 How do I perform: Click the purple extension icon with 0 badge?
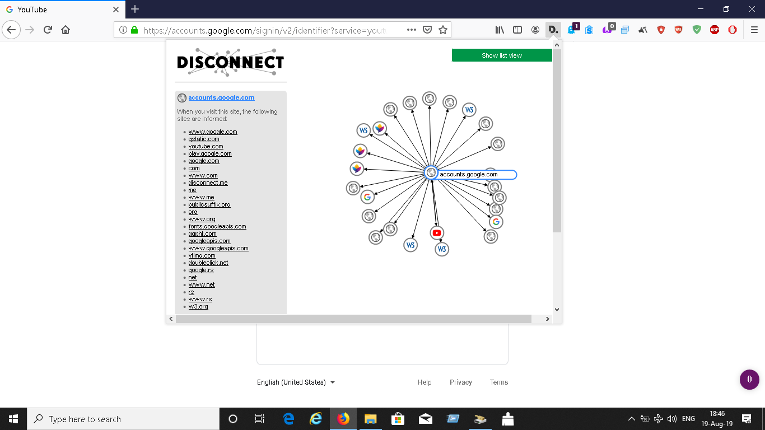[608, 29]
